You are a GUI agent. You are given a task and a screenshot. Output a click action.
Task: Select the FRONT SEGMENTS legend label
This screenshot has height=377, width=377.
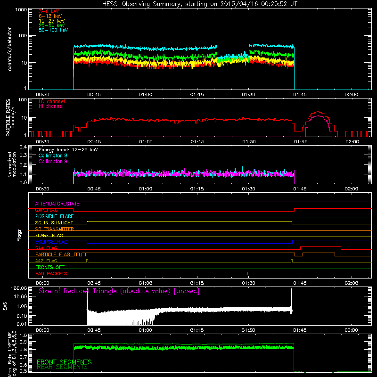[64, 362]
